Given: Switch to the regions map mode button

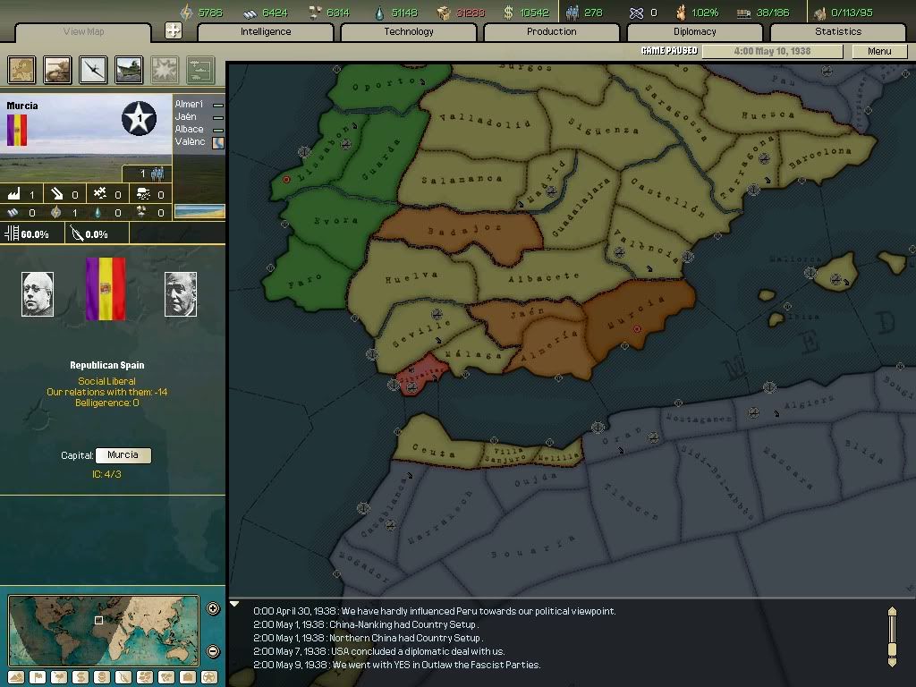Looking at the screenshot, I should pyautogui.click(x=145, y=677).
